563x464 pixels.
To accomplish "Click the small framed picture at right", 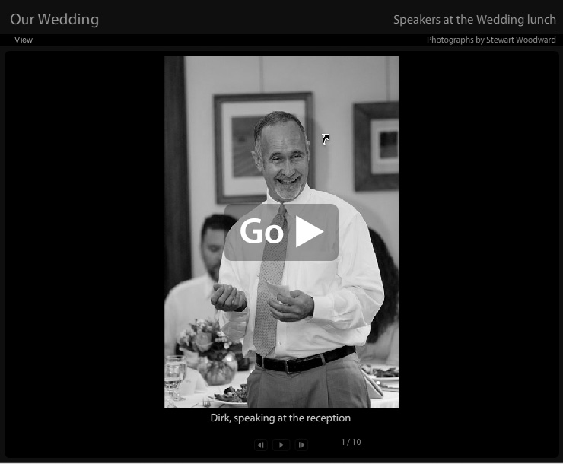I will coord(377,146).
